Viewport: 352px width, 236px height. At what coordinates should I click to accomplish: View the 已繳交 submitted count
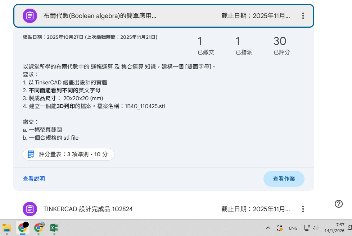(x=206, y=46)
